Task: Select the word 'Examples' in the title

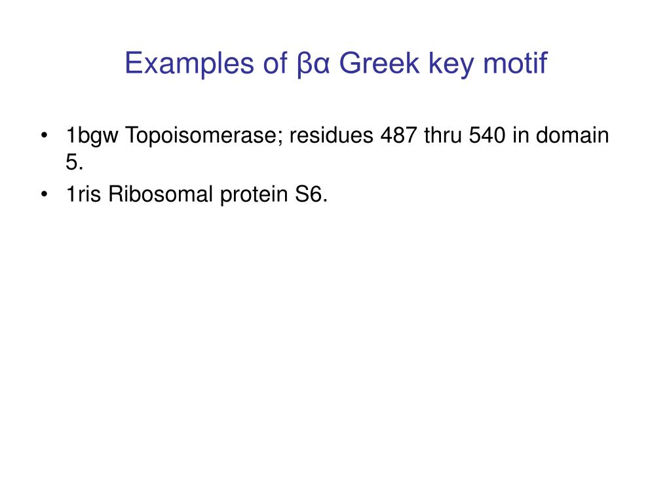Action: click(x=189, y=64)
